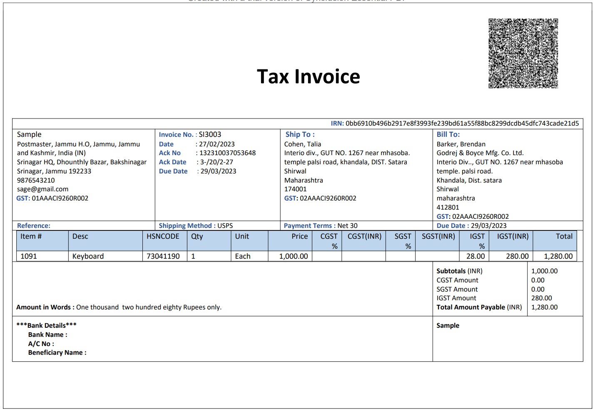Click the IGST percent value 28.00
The height and width of the screenshot is (413, 595).
(x=475, y=257)
